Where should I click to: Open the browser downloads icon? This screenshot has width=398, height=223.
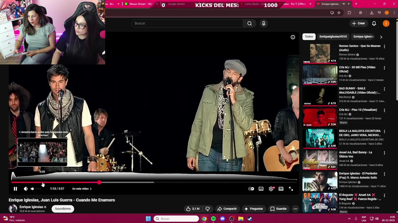pos(372,13)
